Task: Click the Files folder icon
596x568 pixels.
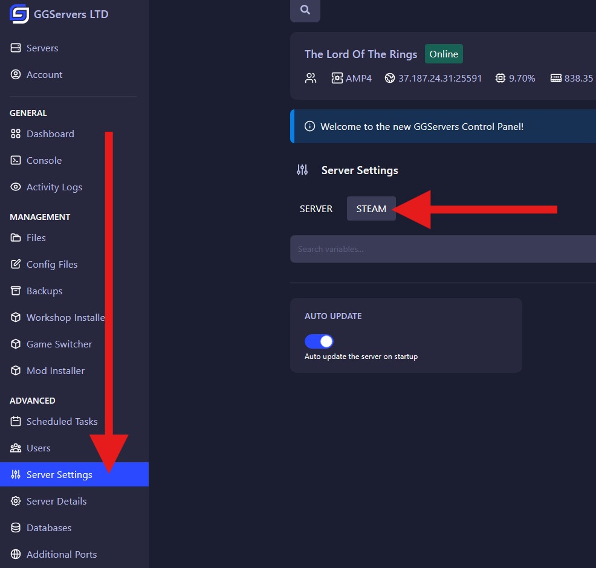Action: tap(16, 238)
